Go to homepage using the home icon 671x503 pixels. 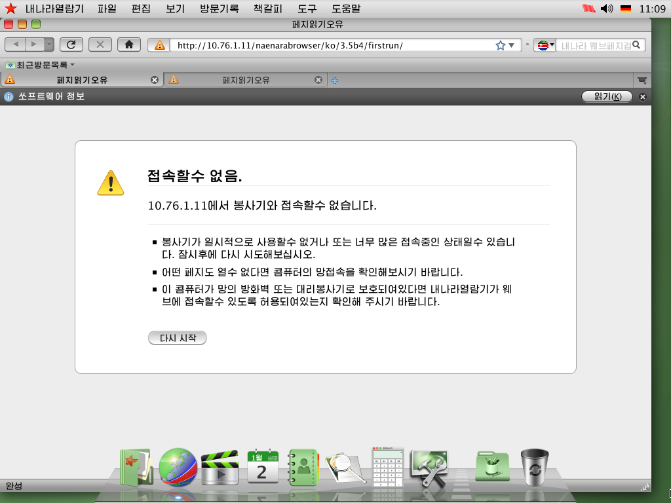(128, 45)
